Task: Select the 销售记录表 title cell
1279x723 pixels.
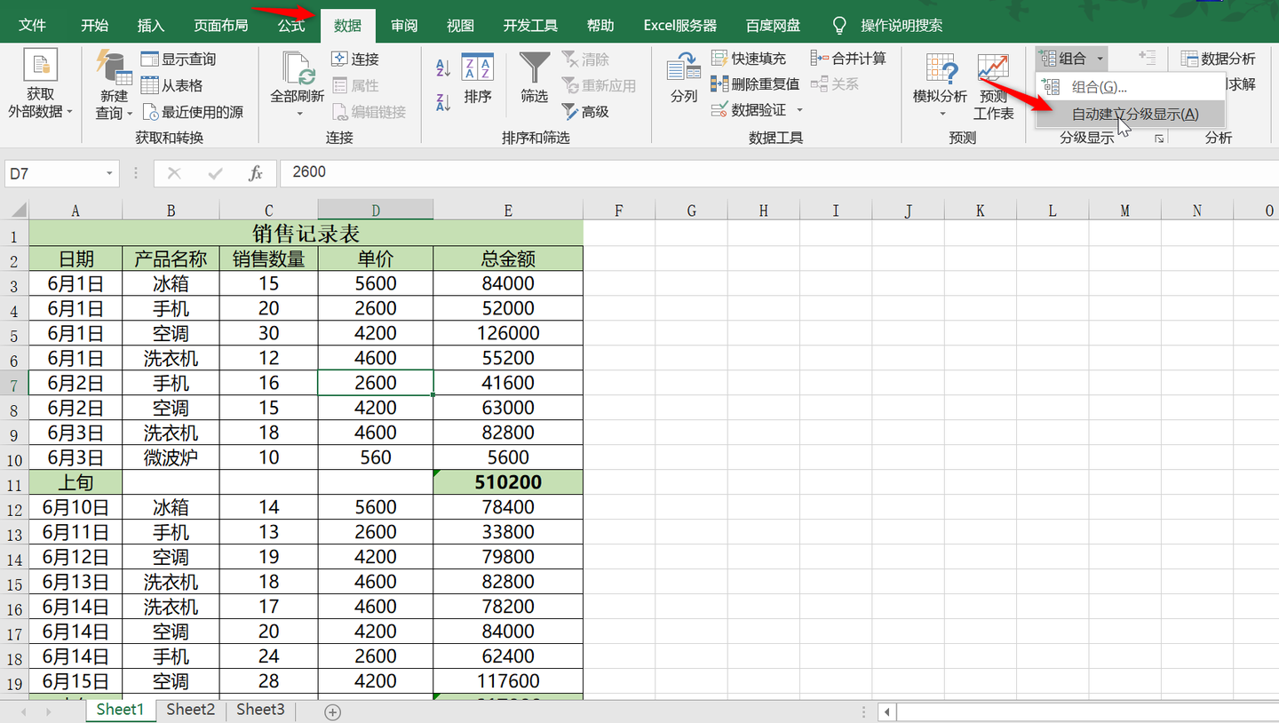Action: 306,234
